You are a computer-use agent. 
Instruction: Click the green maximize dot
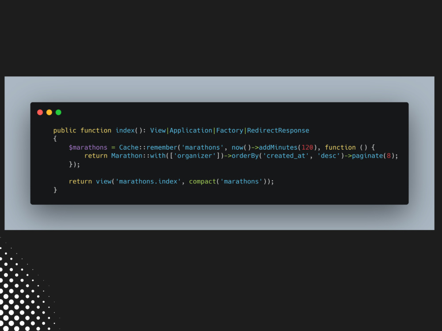click(58, 112)
